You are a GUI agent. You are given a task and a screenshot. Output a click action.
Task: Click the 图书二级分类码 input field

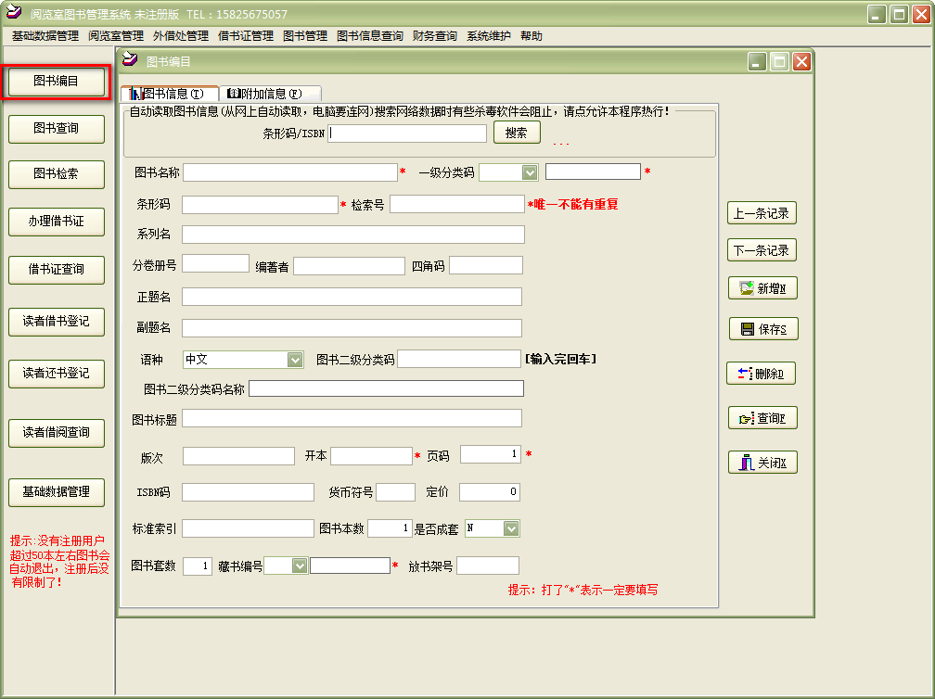[459, 359]
